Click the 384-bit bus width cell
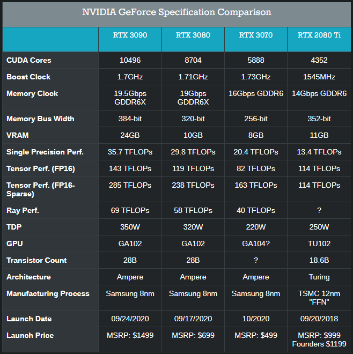This screenshot has width=353, height=354. tap(130, 119)
